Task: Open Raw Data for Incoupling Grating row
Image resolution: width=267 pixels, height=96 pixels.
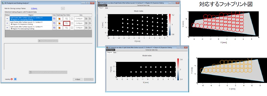Action: point(66,19)
